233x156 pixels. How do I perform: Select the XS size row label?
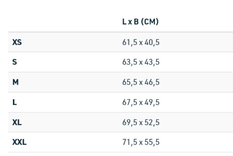17,42
